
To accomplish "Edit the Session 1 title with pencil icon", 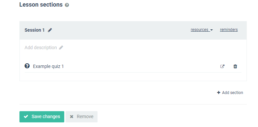I will pyautogui.click(x=50, y=30).
